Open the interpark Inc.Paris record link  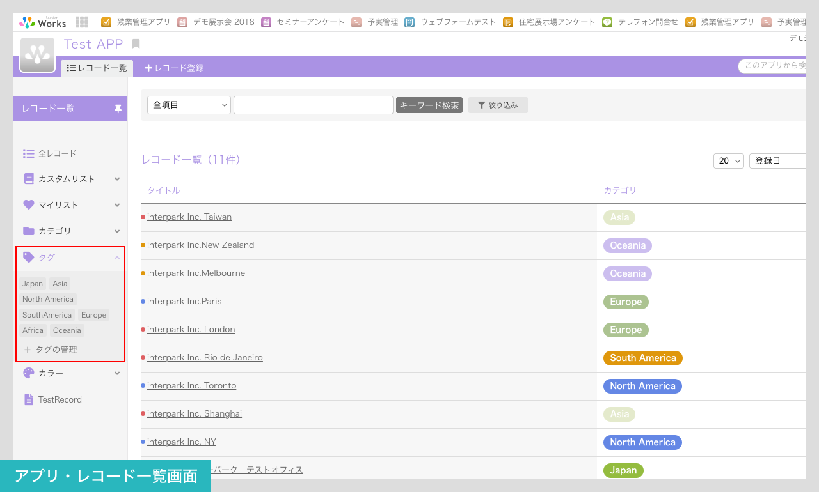coord(184,301)
